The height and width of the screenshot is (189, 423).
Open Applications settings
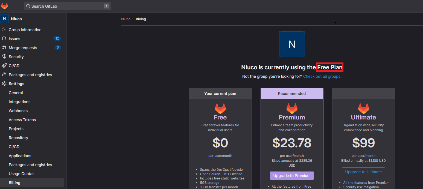[x=20, y=156]
